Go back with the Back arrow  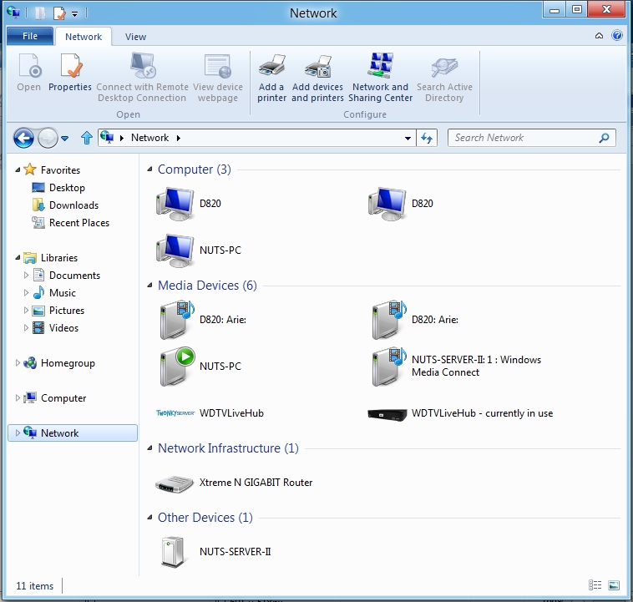coord(24,138)
